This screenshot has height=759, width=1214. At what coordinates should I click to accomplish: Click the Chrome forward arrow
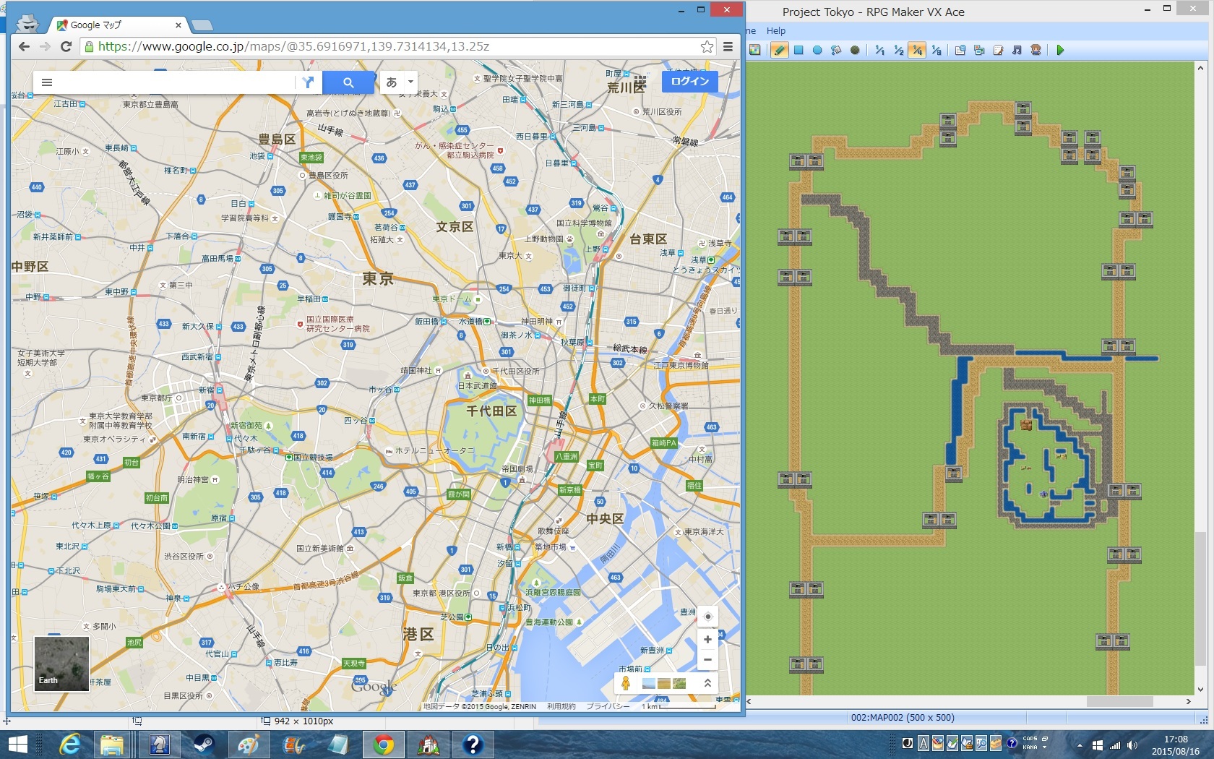(45, 46)
